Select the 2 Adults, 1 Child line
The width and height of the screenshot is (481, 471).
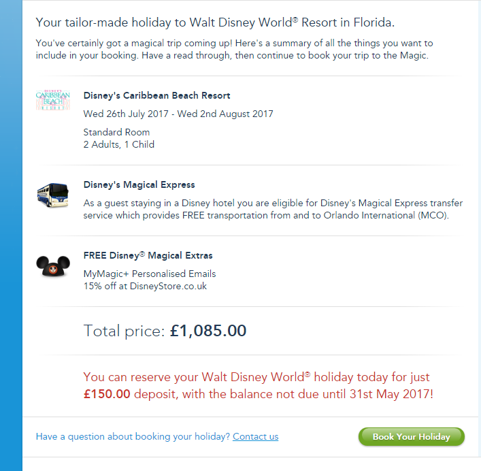tap(119, 144)
